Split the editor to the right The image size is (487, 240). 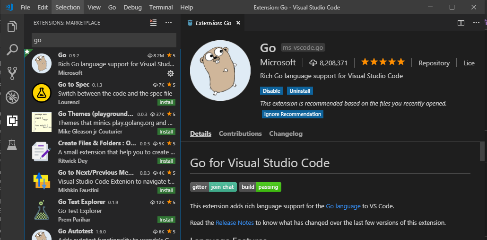coord(461,23)
